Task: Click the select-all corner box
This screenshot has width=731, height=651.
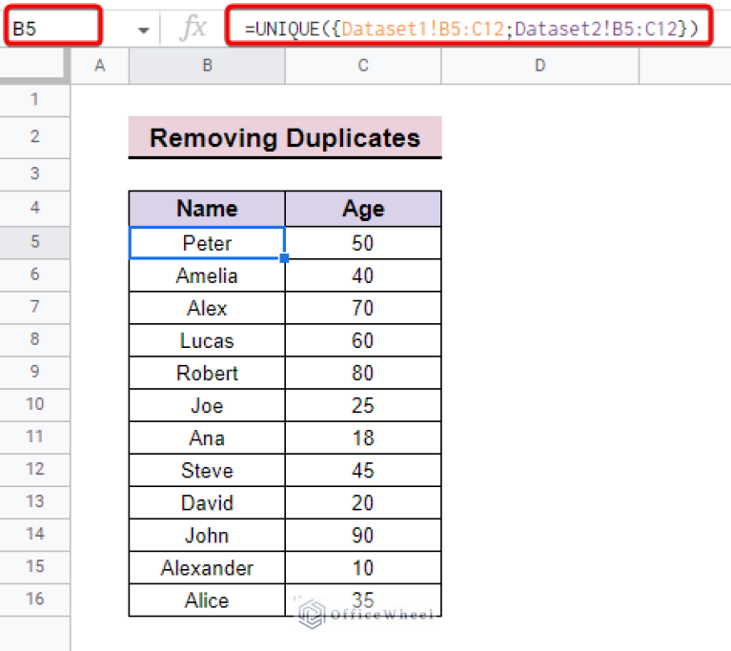Action: coord(35,65)
